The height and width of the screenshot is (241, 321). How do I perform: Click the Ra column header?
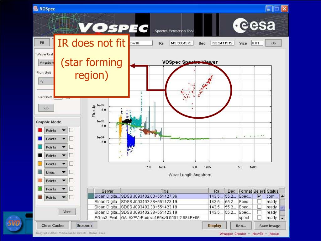tap(217, 191)
